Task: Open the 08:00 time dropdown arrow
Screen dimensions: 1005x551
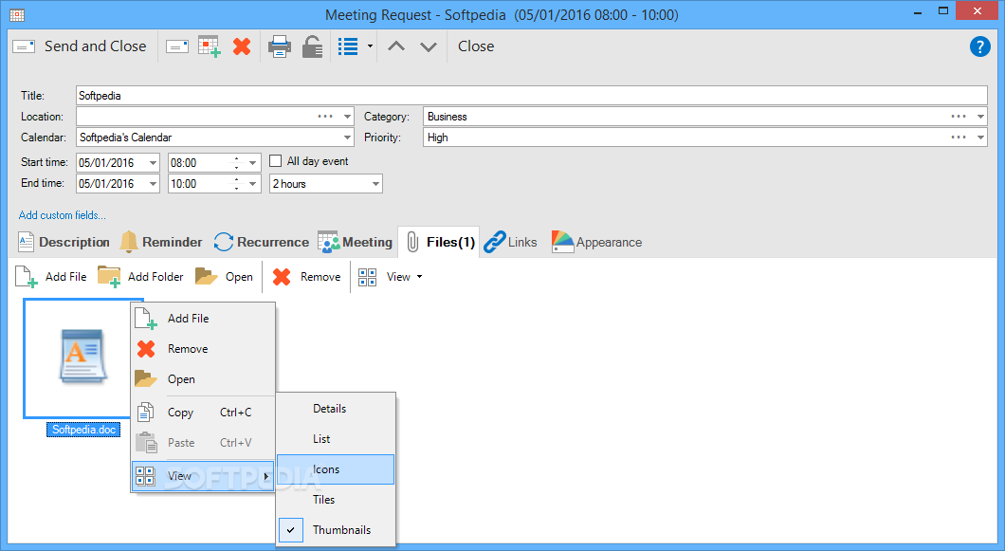Action: [252, 163]
